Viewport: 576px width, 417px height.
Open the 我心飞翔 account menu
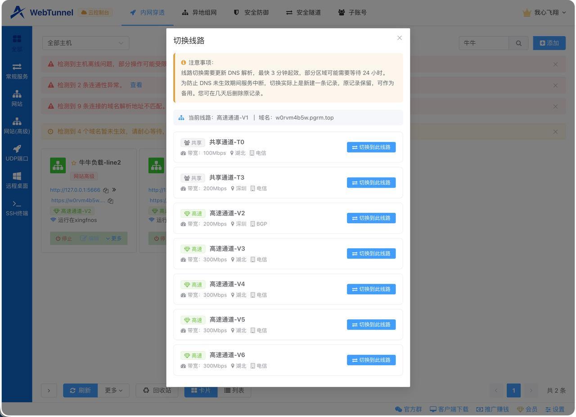click(544, 13)
